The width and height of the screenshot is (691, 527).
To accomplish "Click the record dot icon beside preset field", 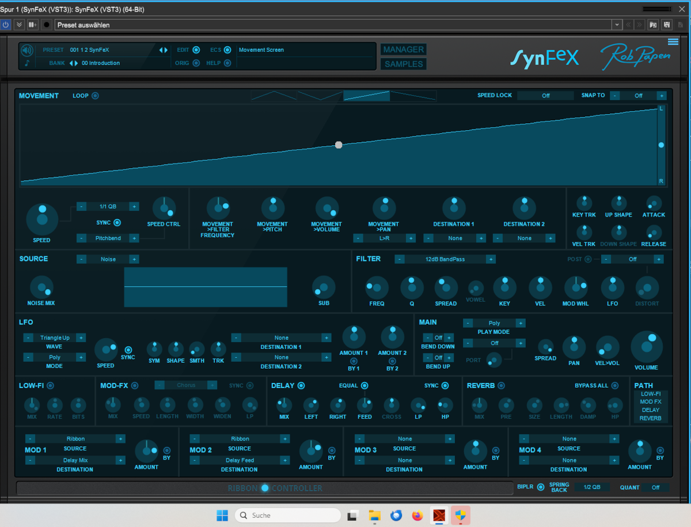I will 47,25.
